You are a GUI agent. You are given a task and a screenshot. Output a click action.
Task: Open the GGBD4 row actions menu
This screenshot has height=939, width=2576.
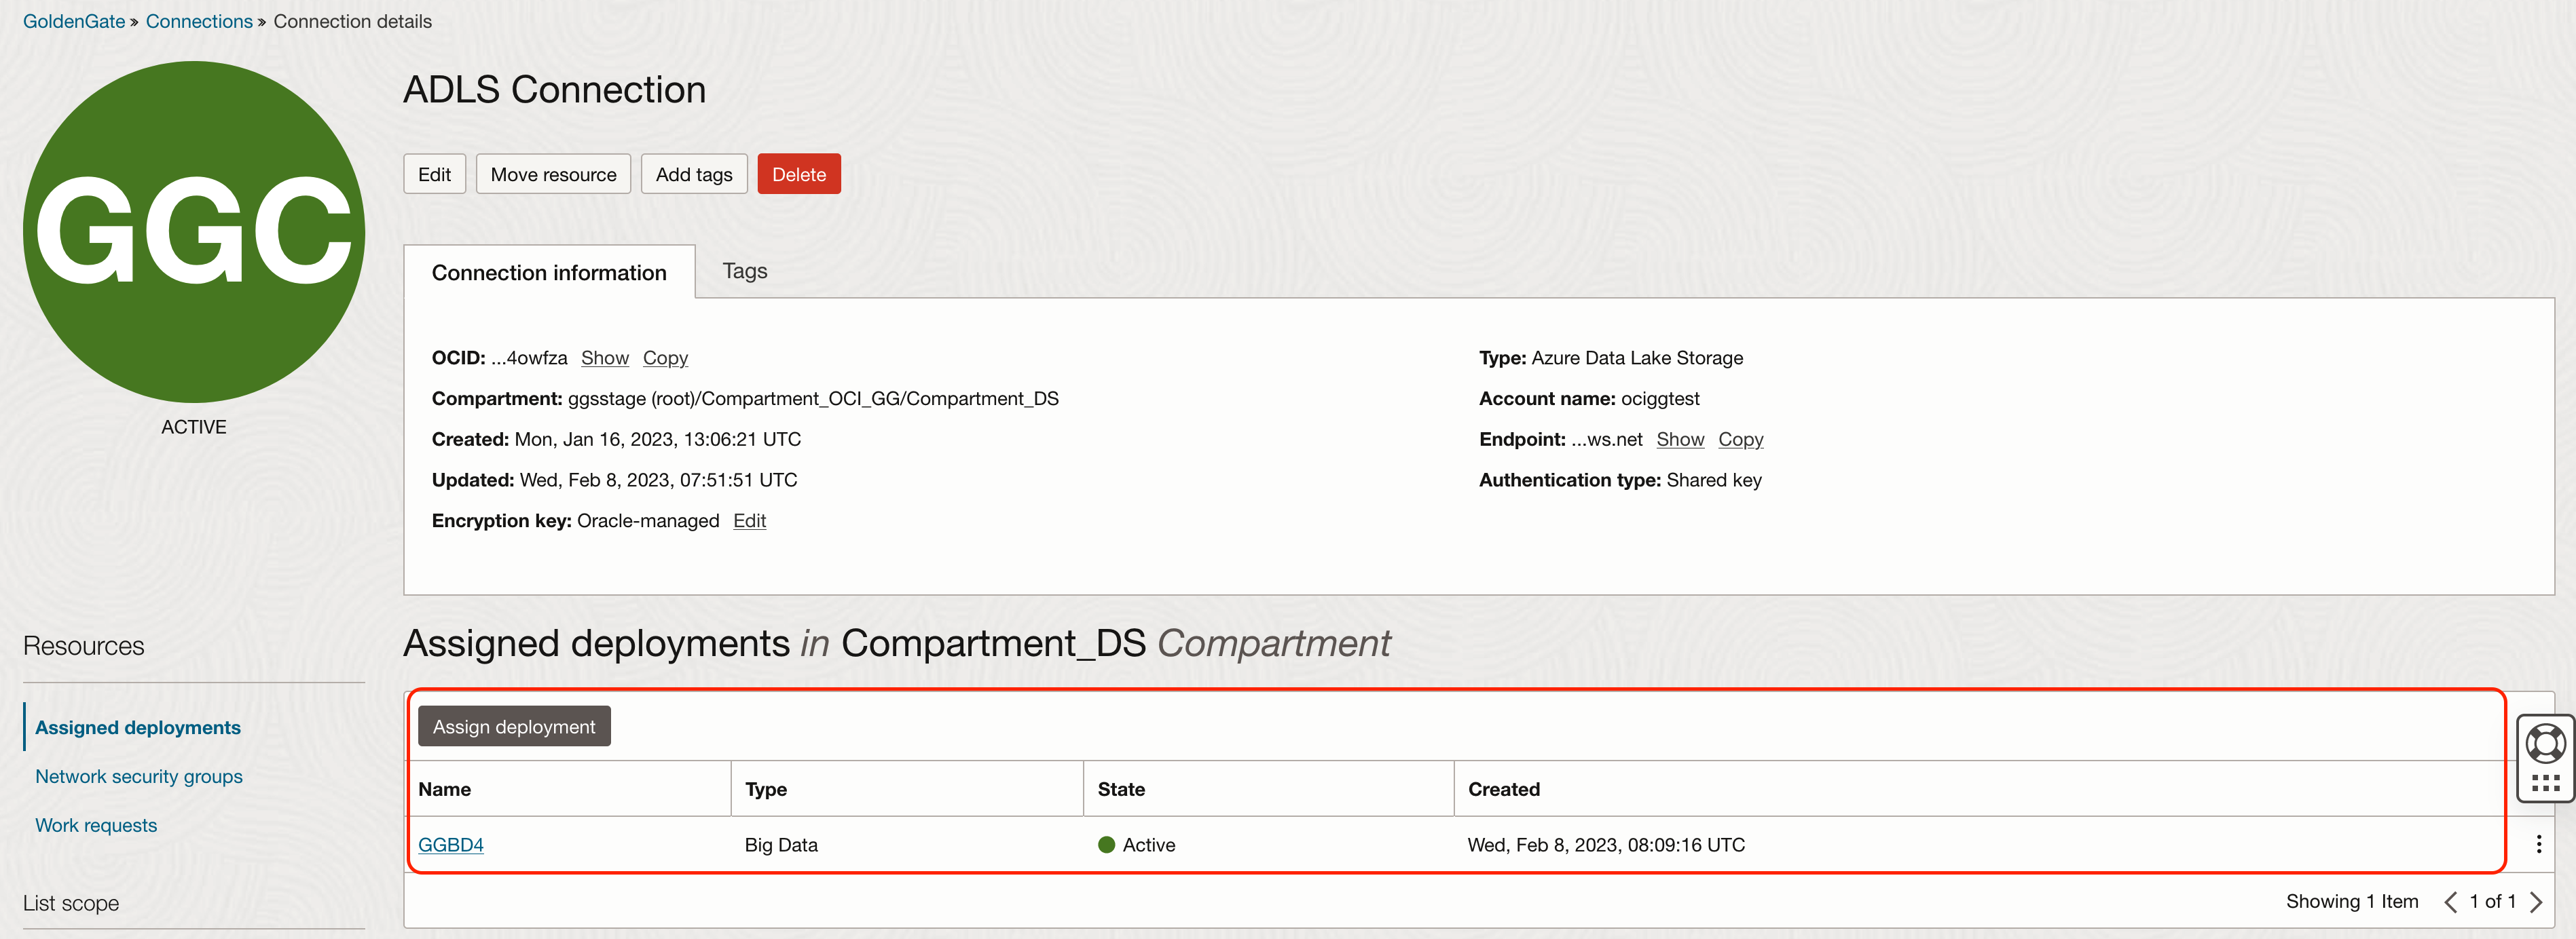click(x=2538, y=844)
